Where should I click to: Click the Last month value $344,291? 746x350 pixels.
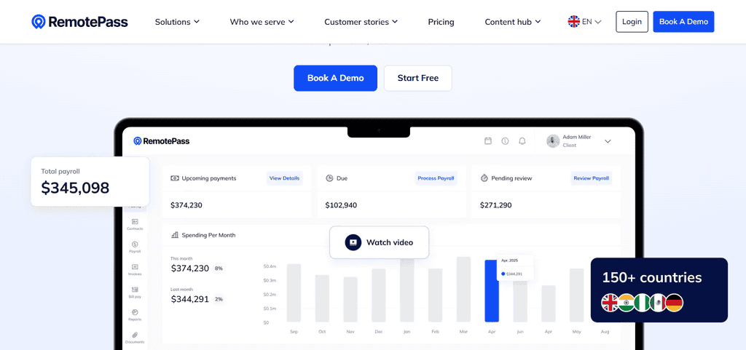pyautogui.click(x=190, y=299)
